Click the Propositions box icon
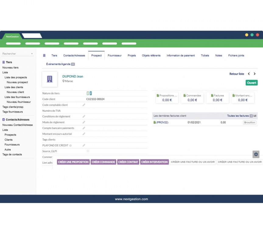The height and width of the screenshot is (234, 263). (x=158, y=95)
